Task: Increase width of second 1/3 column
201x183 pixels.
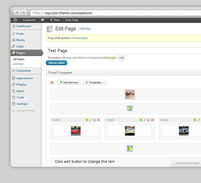Action: (x=113, y=120)
